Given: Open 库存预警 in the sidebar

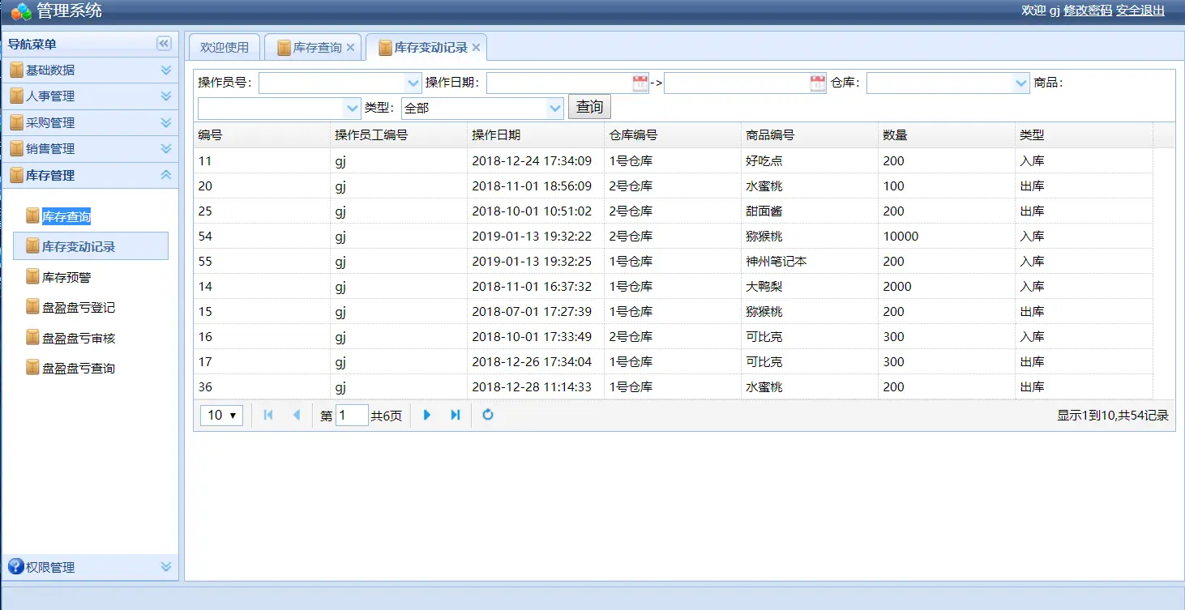Looking at the screenshot, I should [x=66, y=277].
